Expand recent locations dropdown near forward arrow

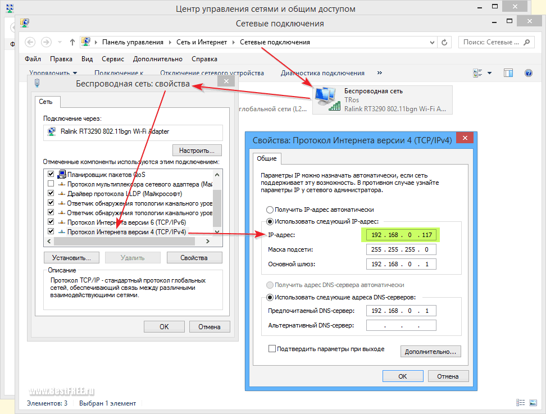click(60, 42)
